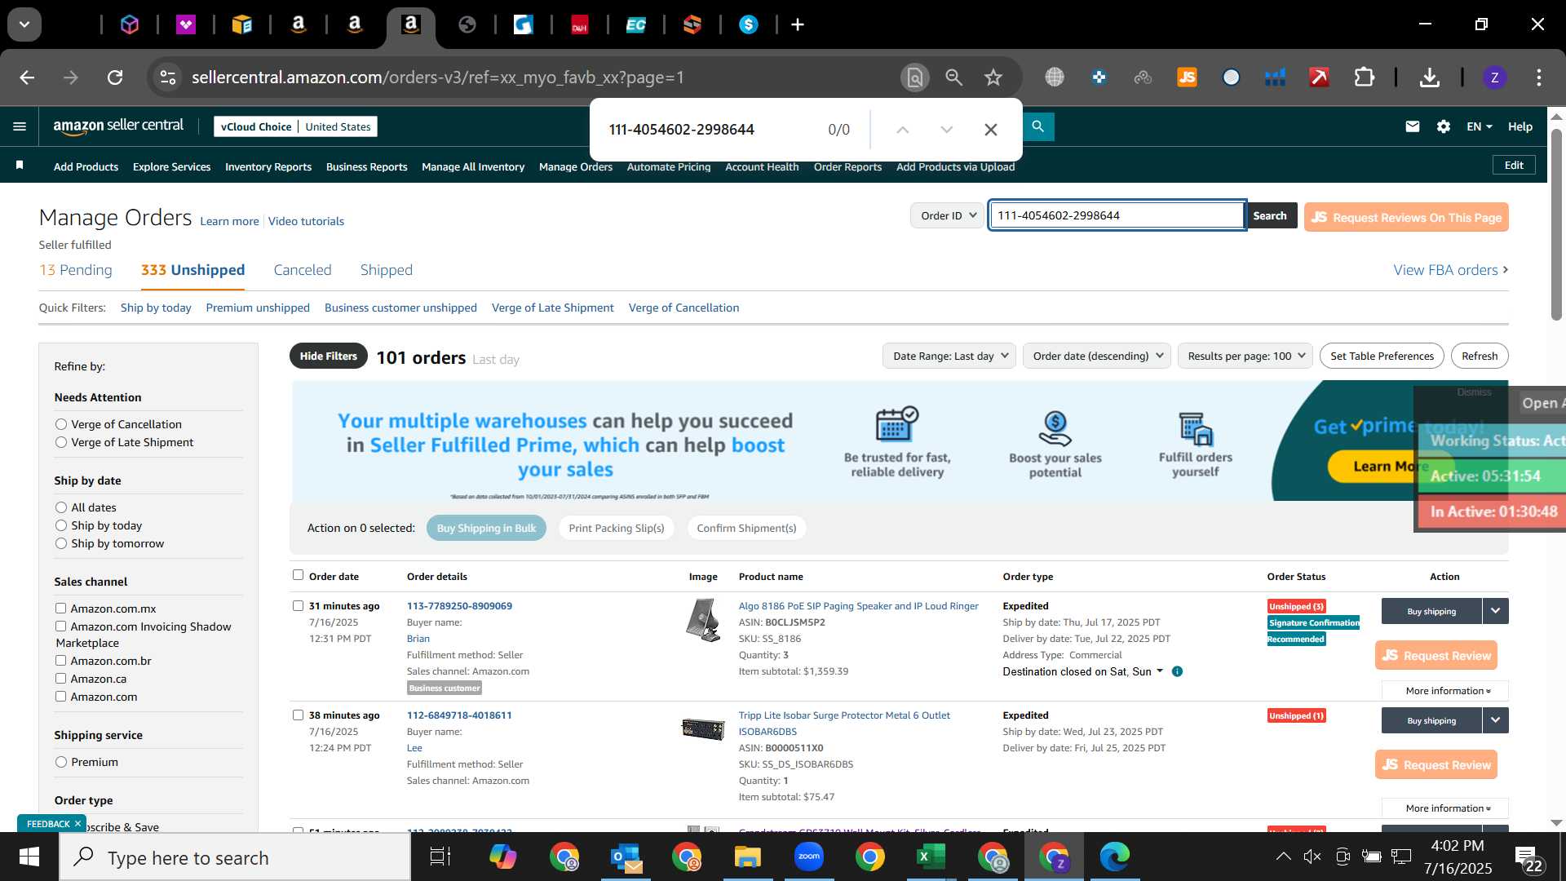Click the bookmark favorites icon
This screenshot has height=881, width=1566.
click(20, 166)
